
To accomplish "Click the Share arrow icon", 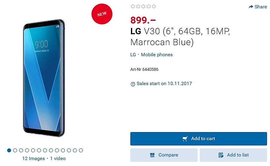I will tap(251, 7).
